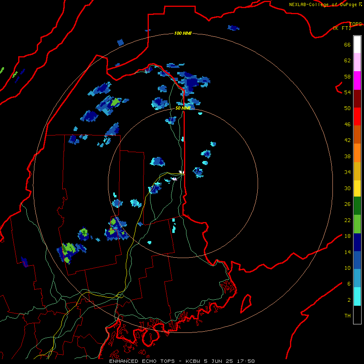The height and width of the screenshot is (364, 364).
Task: Pick the navy blue legend swatch
Action: pos(357,242)
